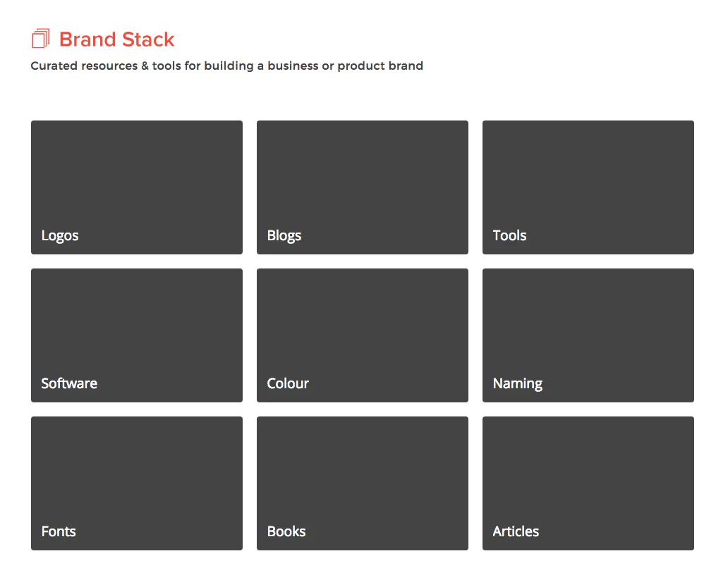The width and height of the screenshot is (728, 587).
Task: Select the Blogs label text
Action: [x=284, y=235]
